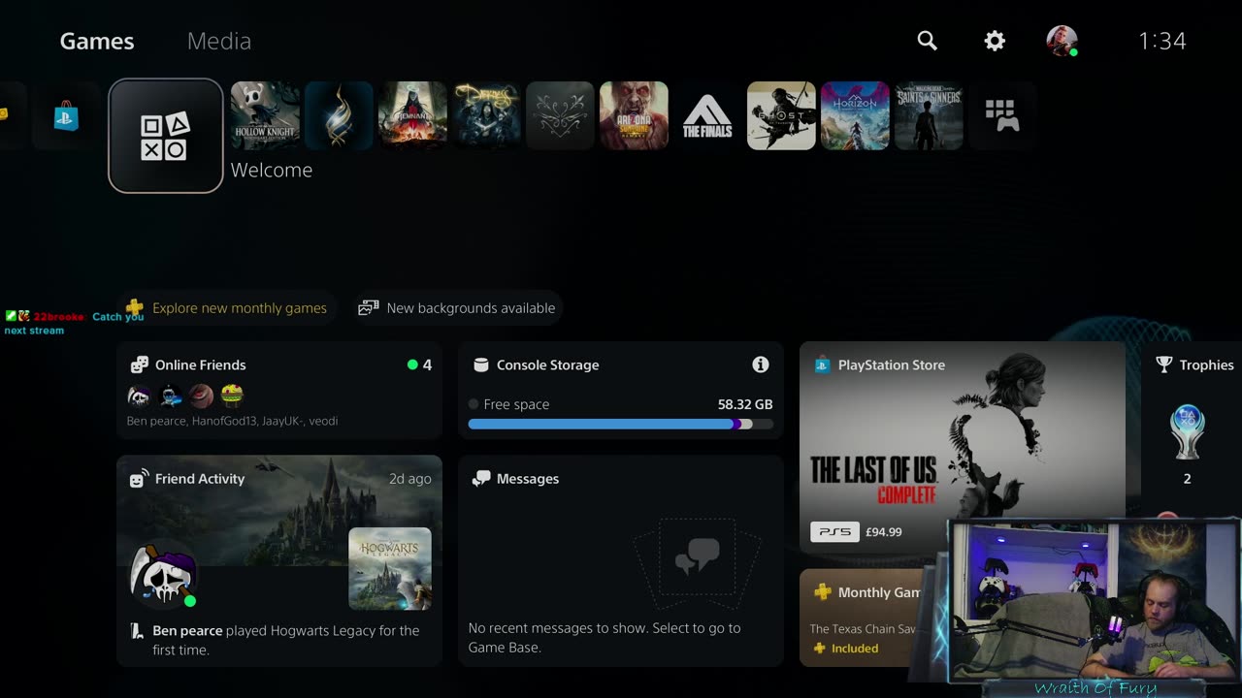Screen dimensions: 1242x698
Task: Click the 2d ago timestamp
Action: point(409,478)
